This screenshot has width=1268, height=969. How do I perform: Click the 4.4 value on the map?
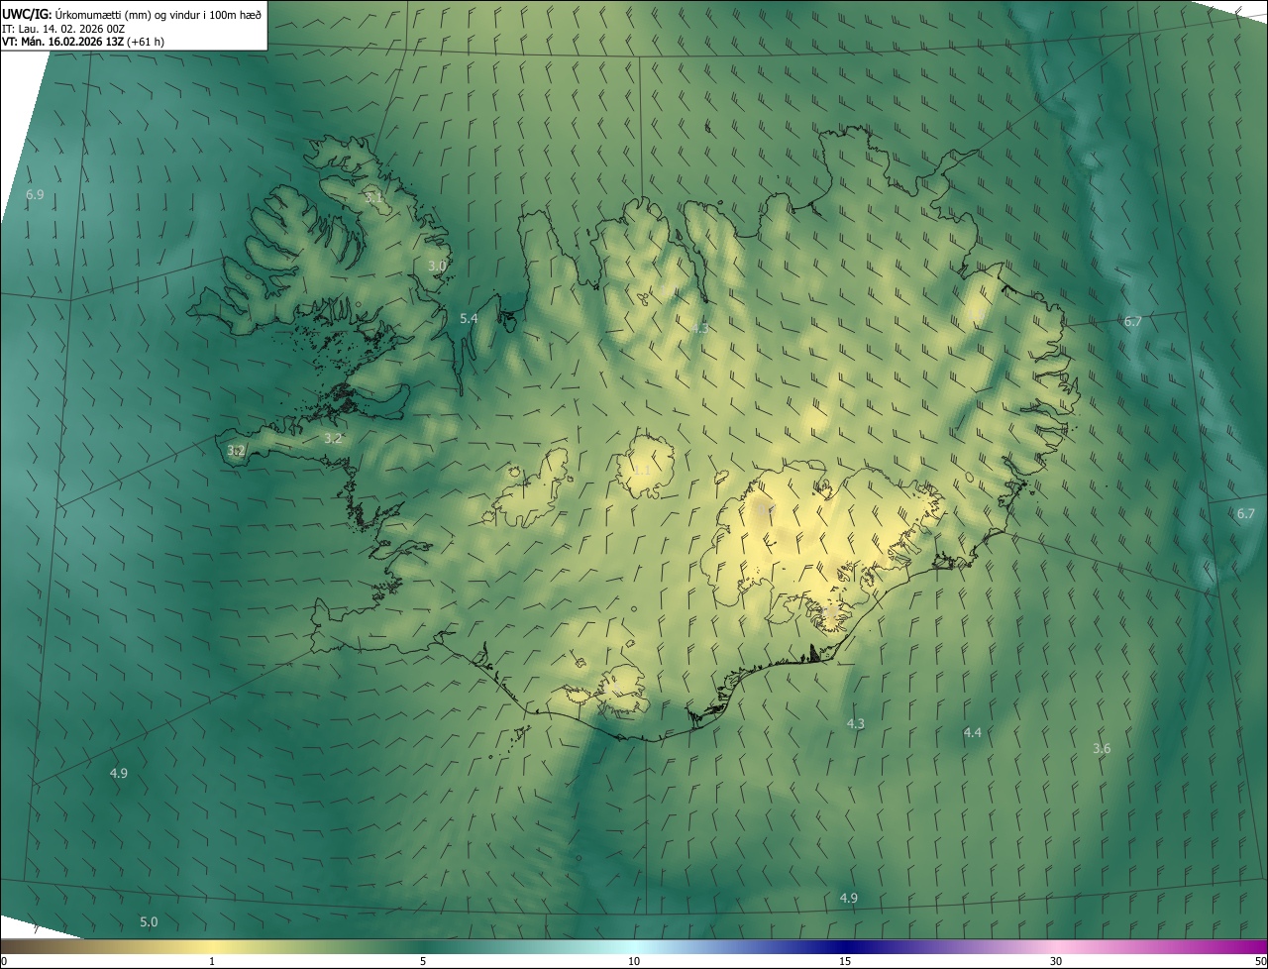(973, 732)
